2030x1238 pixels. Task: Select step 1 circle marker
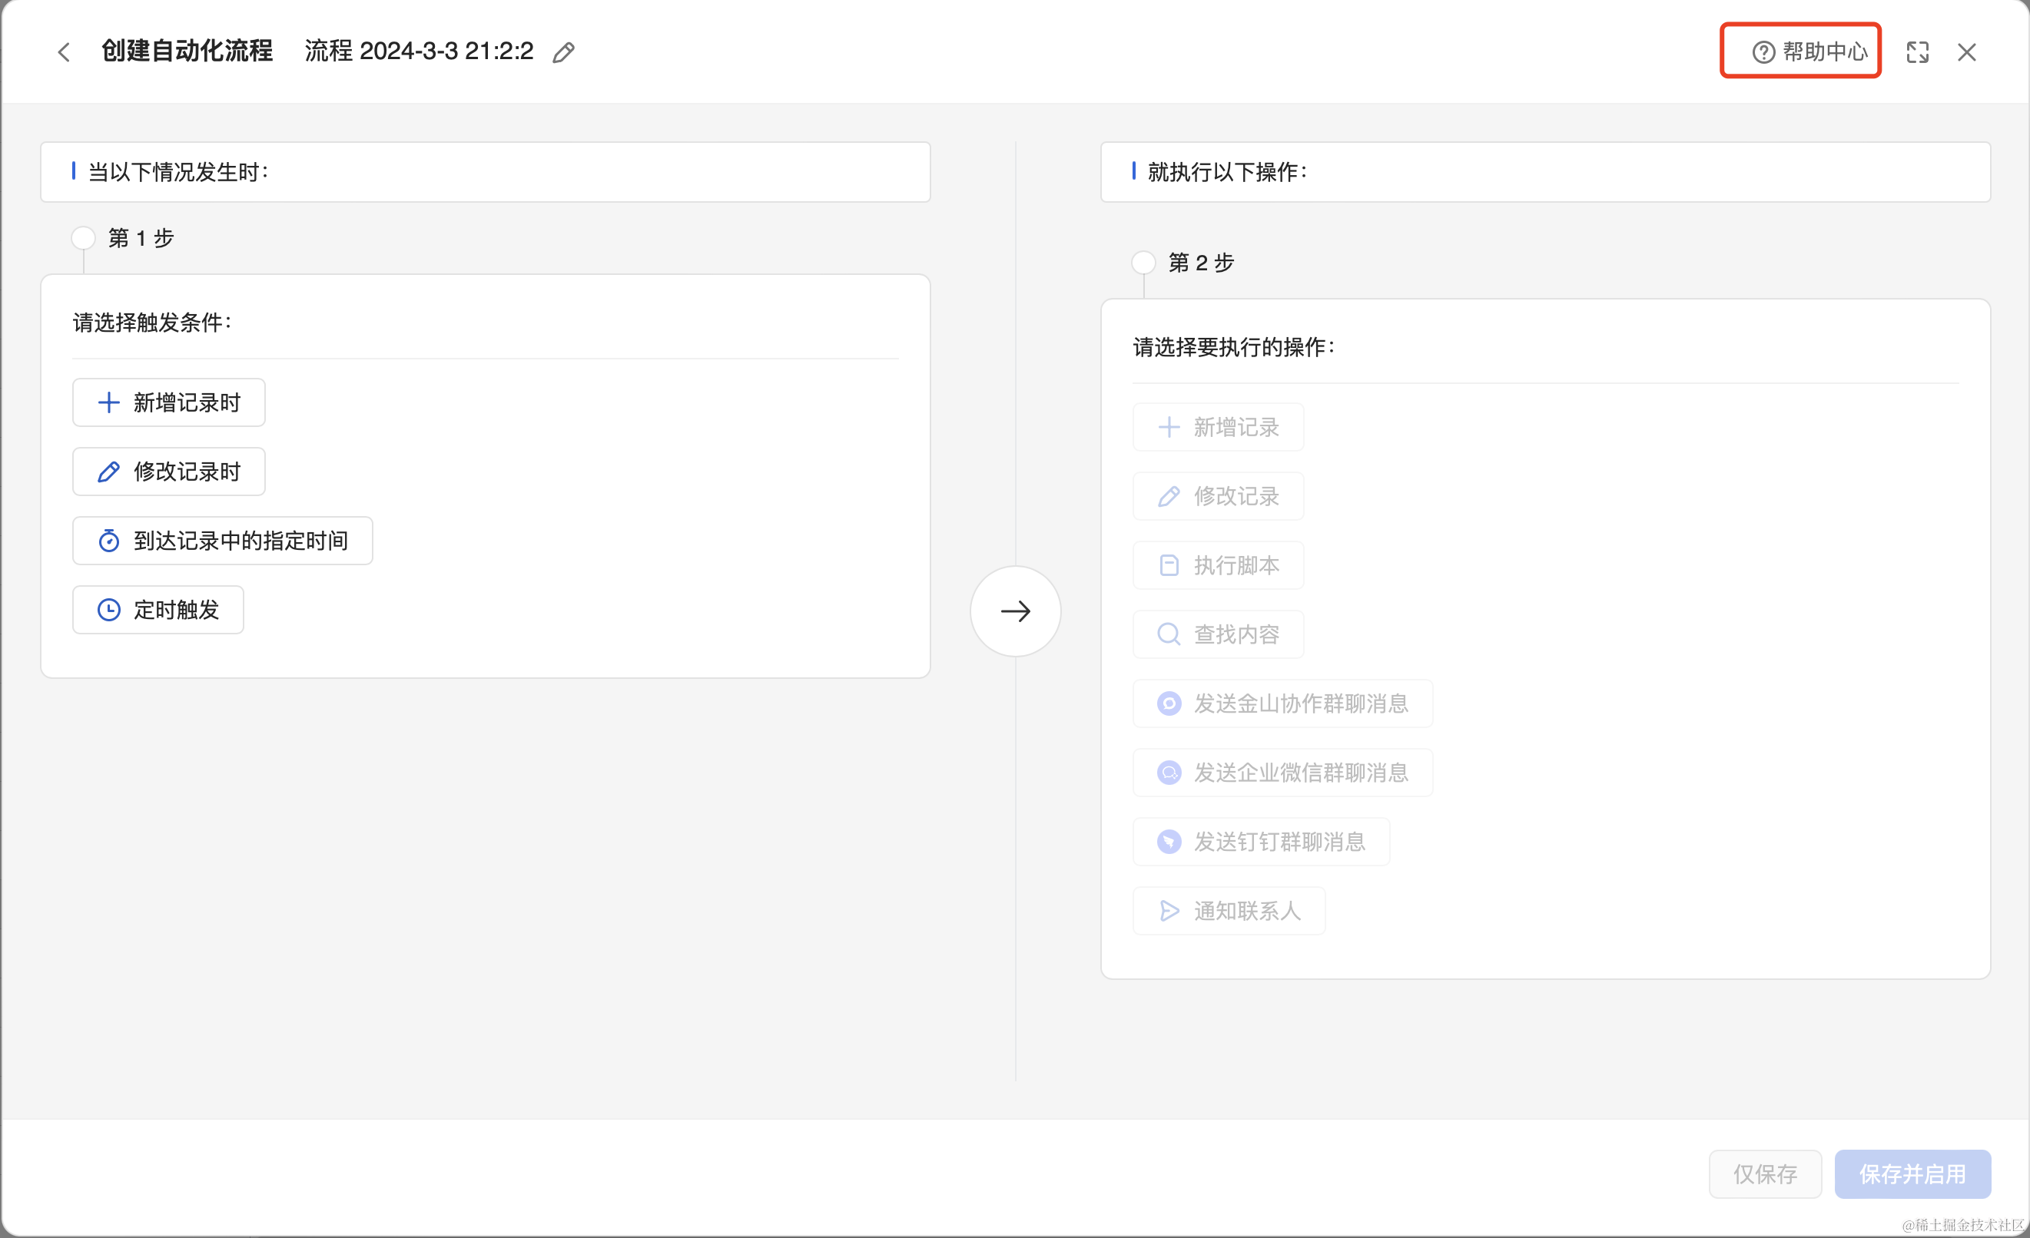[x=83, y=238]
